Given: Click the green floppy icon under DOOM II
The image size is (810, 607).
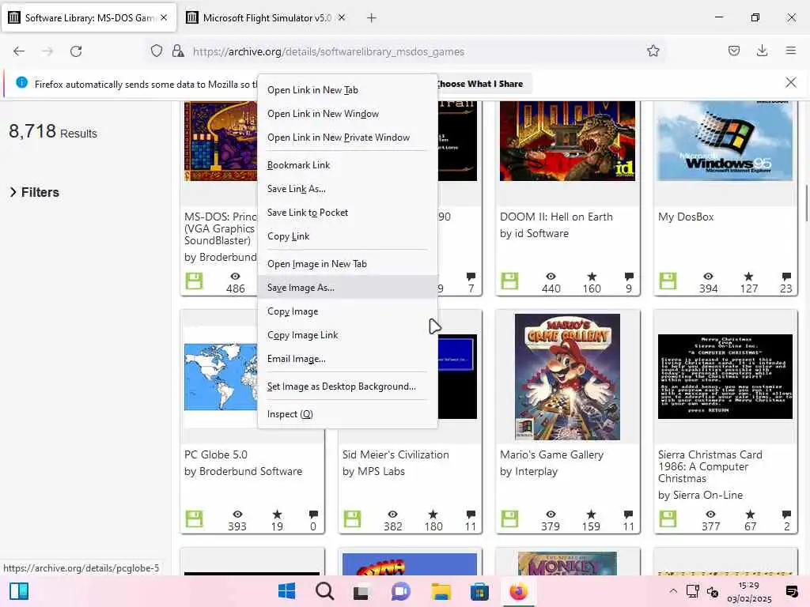Looking at the screenshot, I should click(x=509, y=281).
